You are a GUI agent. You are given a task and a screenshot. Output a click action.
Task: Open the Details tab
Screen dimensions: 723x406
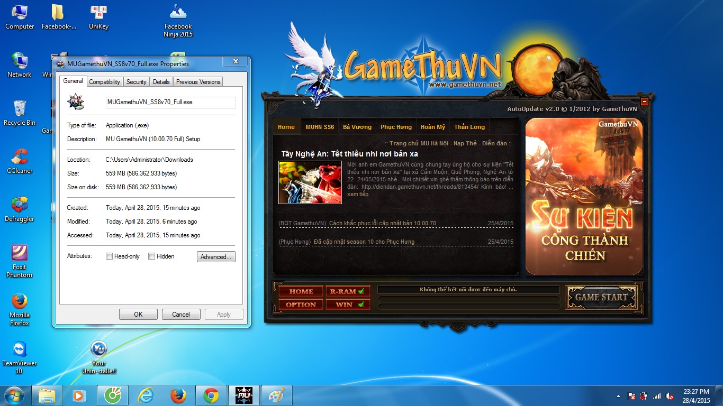tap(161, 82)
